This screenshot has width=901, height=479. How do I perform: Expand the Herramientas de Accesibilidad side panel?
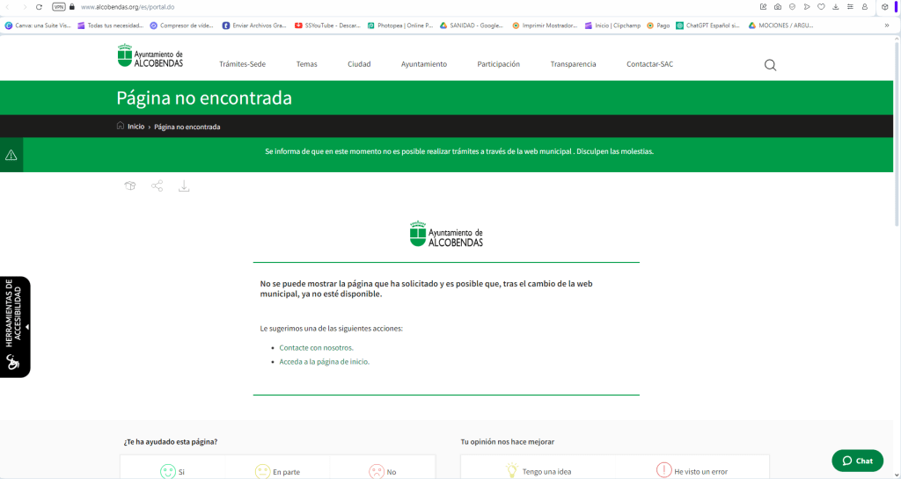point(15,327)
